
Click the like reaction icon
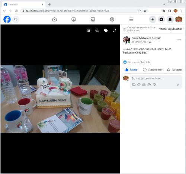(x=125, y=62)
